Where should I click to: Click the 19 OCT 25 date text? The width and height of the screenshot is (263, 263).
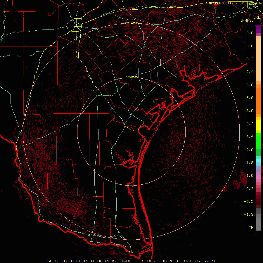pos(188,261)
